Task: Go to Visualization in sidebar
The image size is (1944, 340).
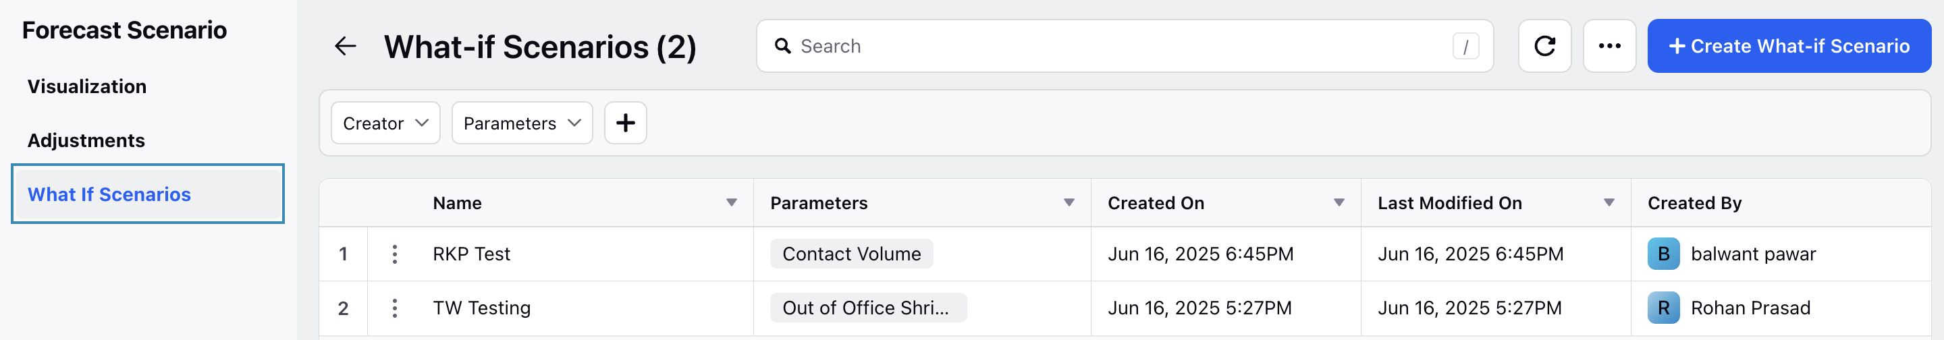Action: [87, 87]
